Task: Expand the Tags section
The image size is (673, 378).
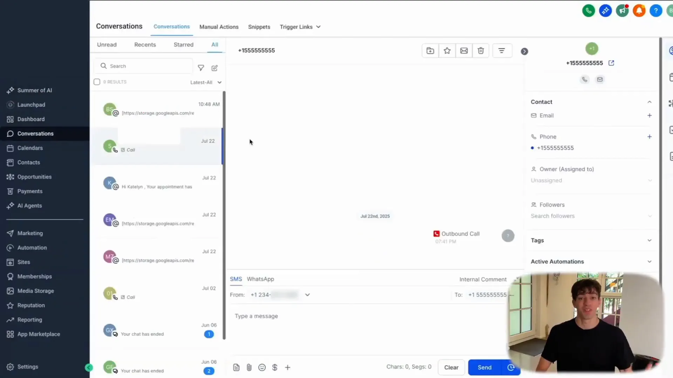Action: (x=649, y=240)
